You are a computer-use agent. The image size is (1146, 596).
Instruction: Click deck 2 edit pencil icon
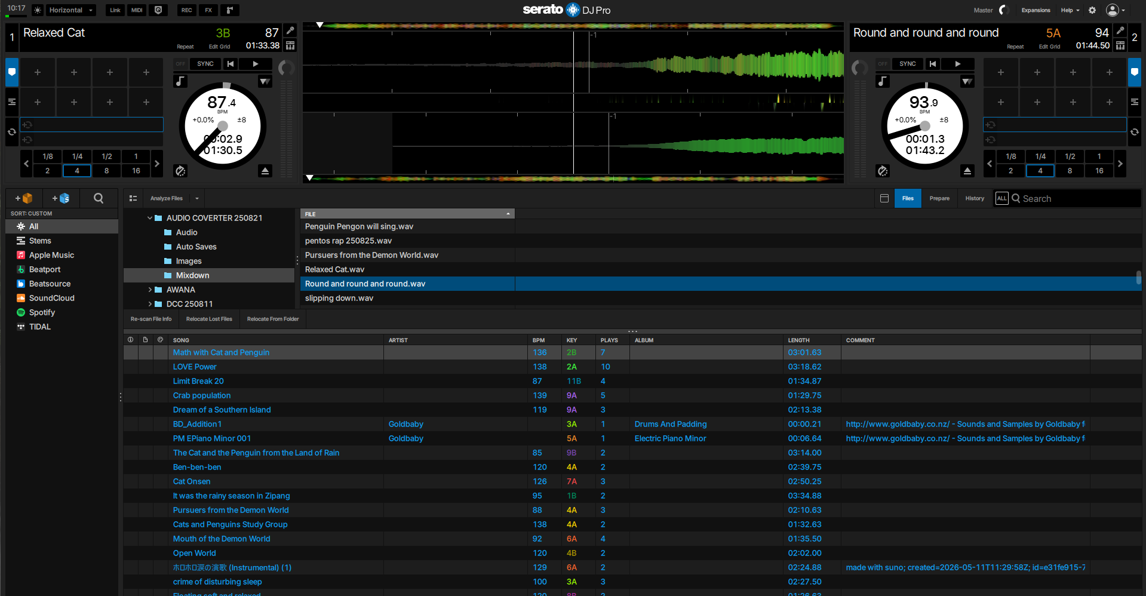point(1120,30)
